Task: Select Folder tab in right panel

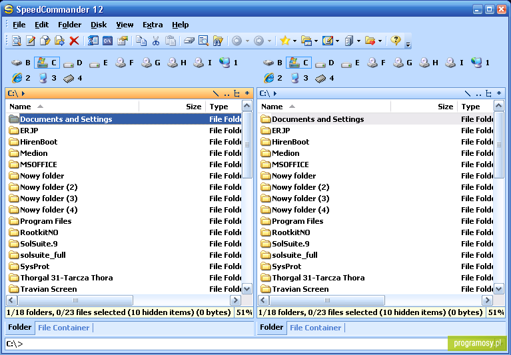Action: (x=271, y=327)
